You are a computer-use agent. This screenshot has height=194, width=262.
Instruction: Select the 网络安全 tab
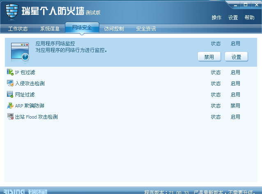(x=82, y=28)
